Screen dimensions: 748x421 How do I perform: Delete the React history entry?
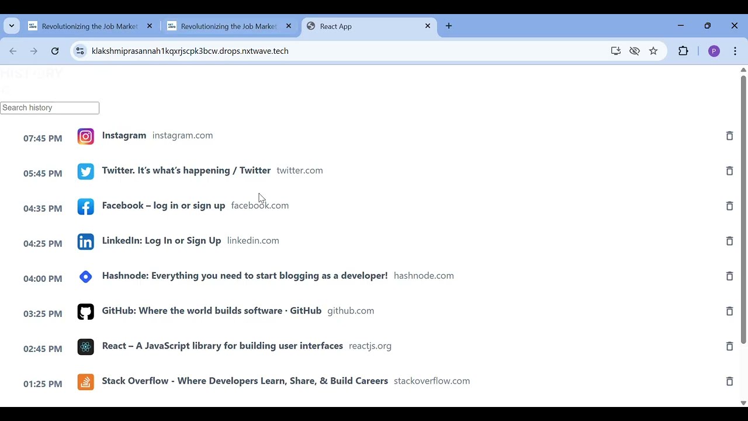coord(729,346)
